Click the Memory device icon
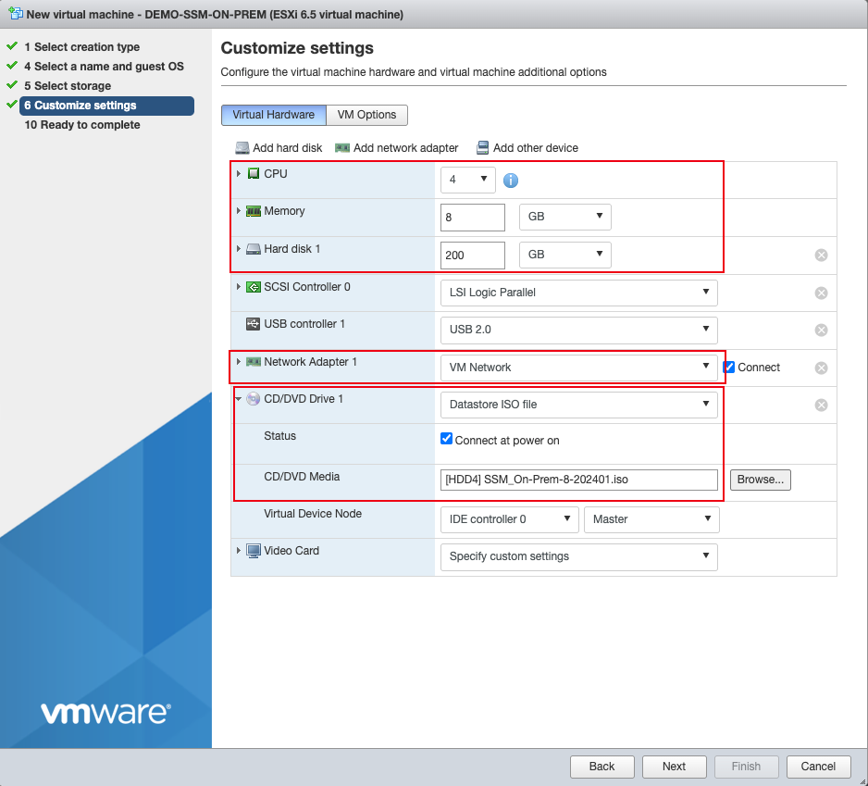The width and height of the screenshot is (868, 786). [x=254, y=211]
